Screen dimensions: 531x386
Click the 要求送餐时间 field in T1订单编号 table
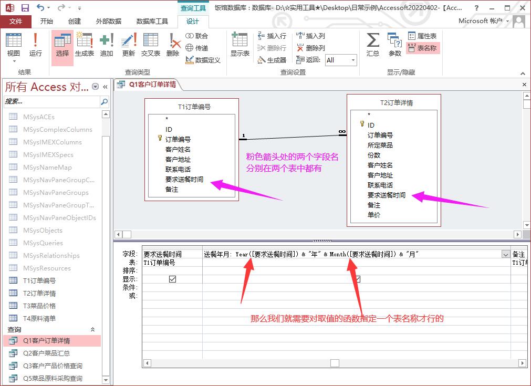coord(184,180)
